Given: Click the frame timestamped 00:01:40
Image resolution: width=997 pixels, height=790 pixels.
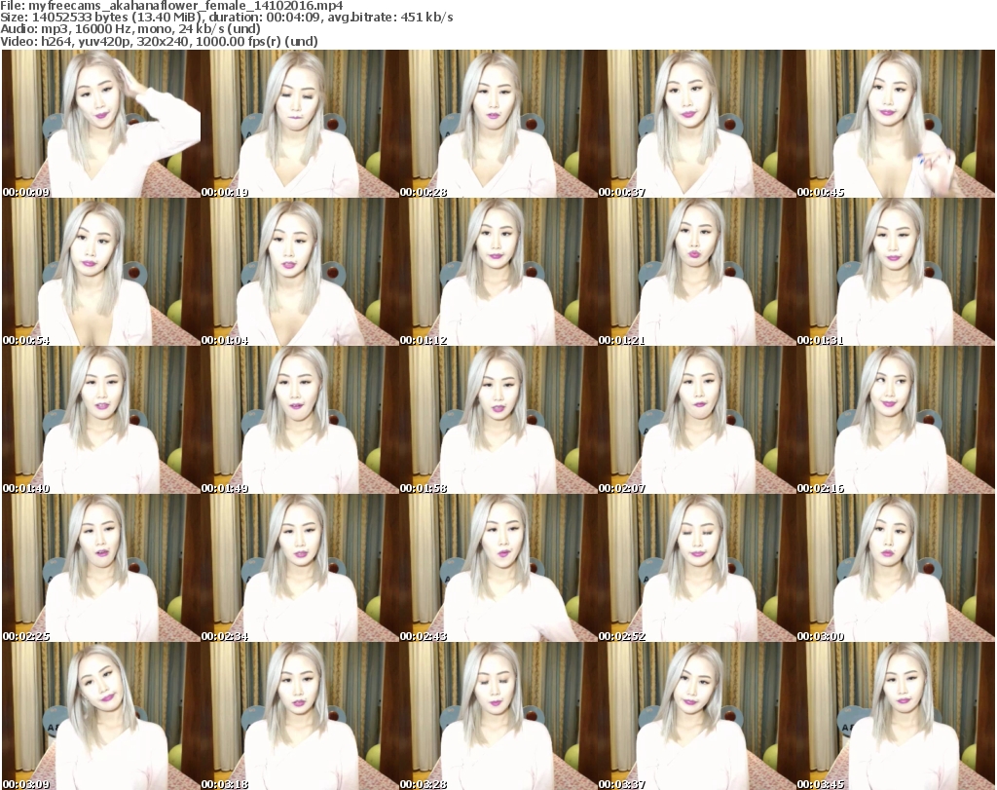Looking at the screenshot, I should (101, 420).
